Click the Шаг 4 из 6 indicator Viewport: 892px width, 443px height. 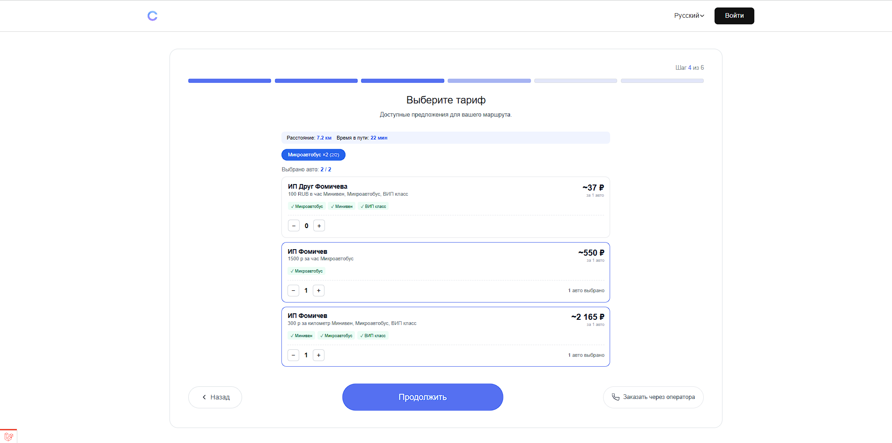pyautogui.click(x=689, y=67)
